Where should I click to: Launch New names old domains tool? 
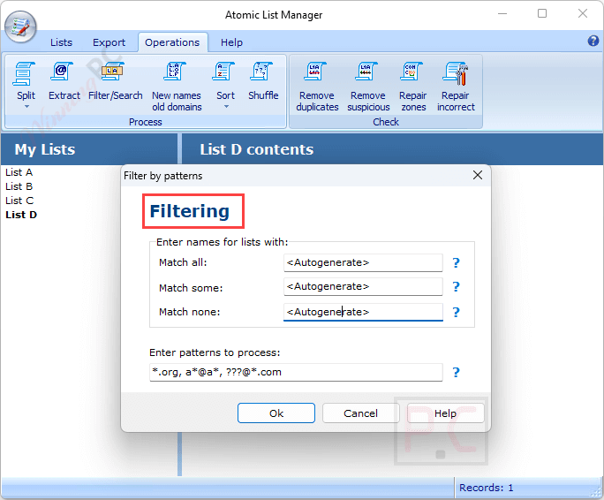coord(177,87)
